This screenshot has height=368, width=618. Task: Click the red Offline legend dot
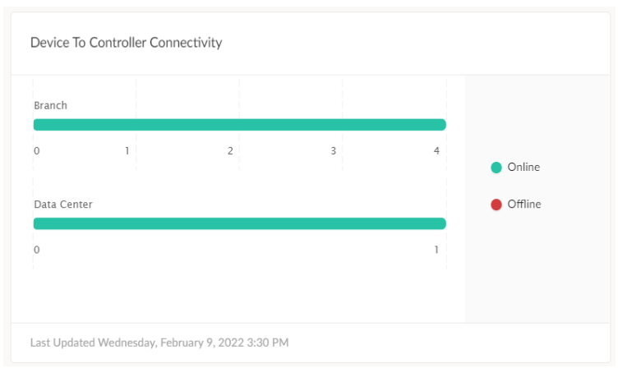pos(496,205)
